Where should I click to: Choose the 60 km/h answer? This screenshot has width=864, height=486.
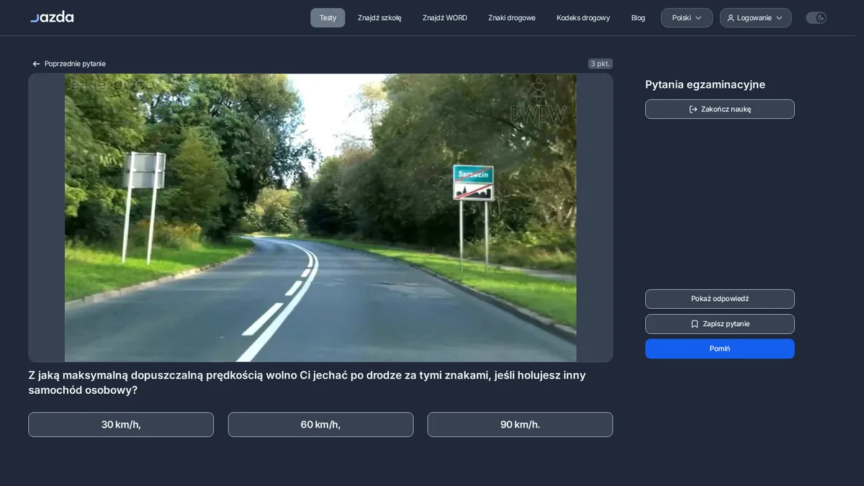[320, 425]
